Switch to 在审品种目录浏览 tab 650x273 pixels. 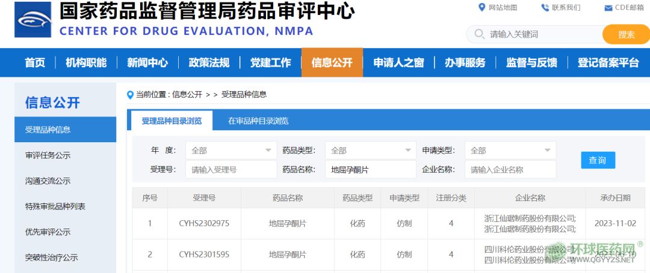coord(258,121)
